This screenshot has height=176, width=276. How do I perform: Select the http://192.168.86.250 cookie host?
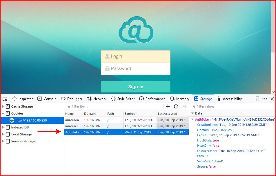click(32, 120)
